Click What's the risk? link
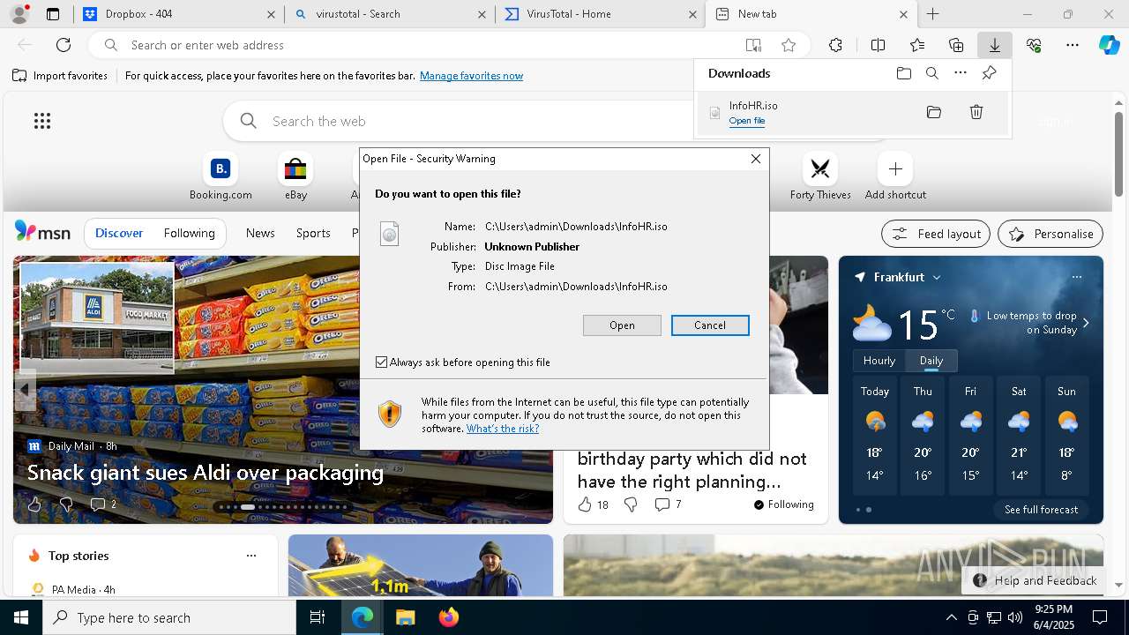The height and width of the screenshot is (635, 1129). (x=503, y=429)
